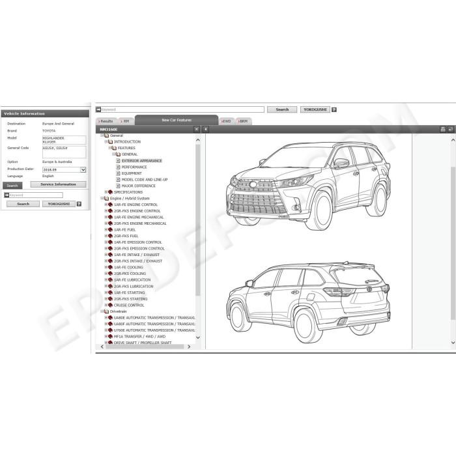Click tree vertical scrollbar up arrow
The image size is (456, 456).
click(x=198, y=140)
